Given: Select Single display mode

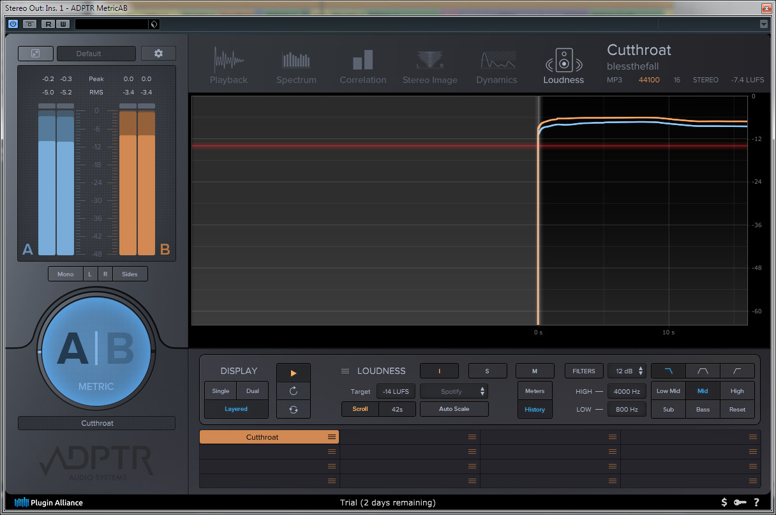Looking at the screenshot, I should (x=221, y=391).
